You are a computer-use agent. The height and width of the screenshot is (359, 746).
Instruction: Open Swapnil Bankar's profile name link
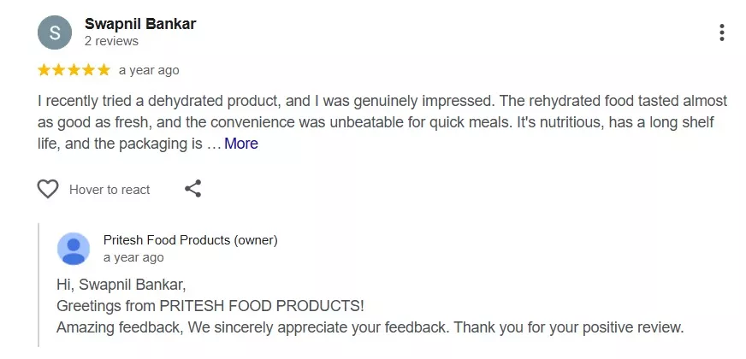point(140,24)
